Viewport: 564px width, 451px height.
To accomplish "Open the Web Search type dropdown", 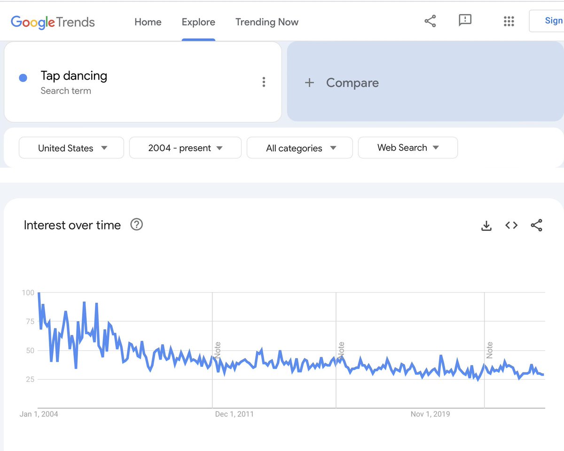I will point(407,148).
